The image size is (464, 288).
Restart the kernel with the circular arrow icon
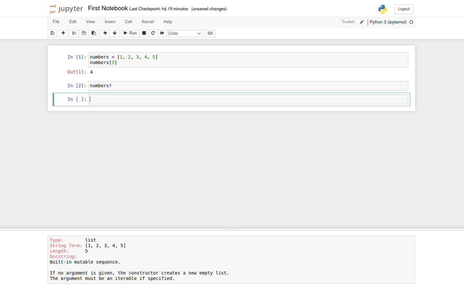click(153, 33)
